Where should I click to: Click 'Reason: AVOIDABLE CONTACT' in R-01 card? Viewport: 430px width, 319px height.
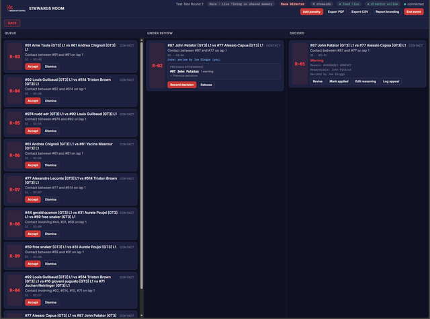pyautogui.click(x=331, y=65)
